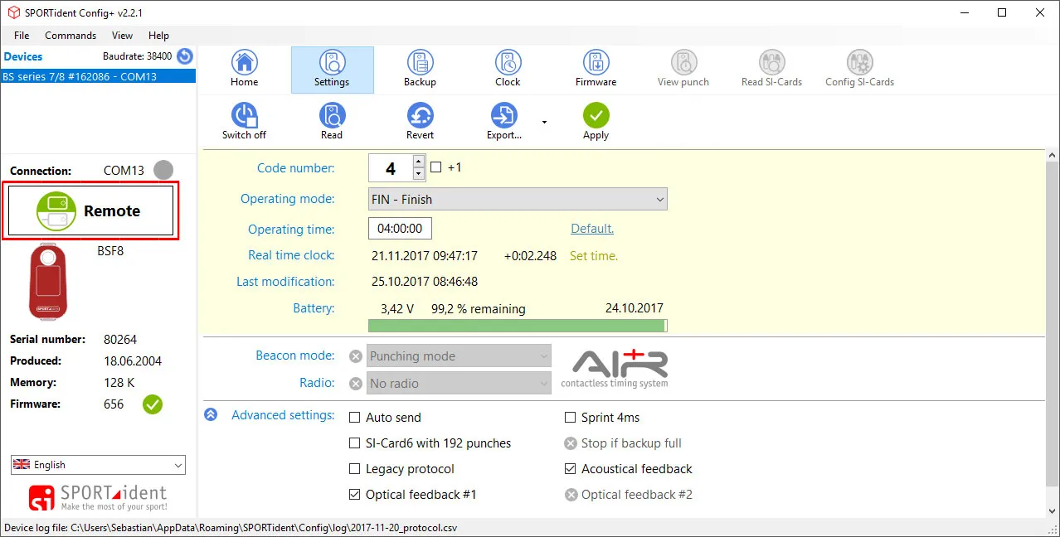The width and height of the screenshot is (1060, 537).
Task: Export the device settings
Action: pos(503,122)
